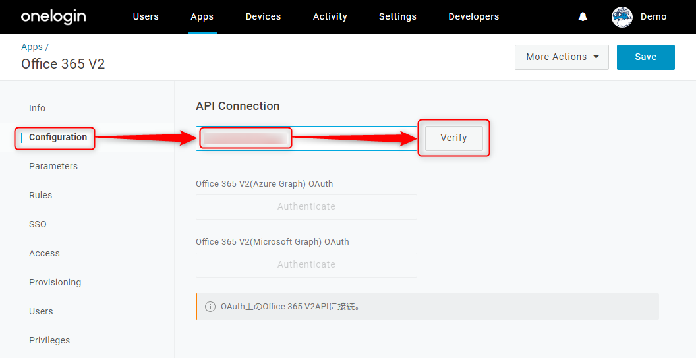This screenshot has height=358, width=696.
Task: Click the Verify button
Action: tap(453, 138)
